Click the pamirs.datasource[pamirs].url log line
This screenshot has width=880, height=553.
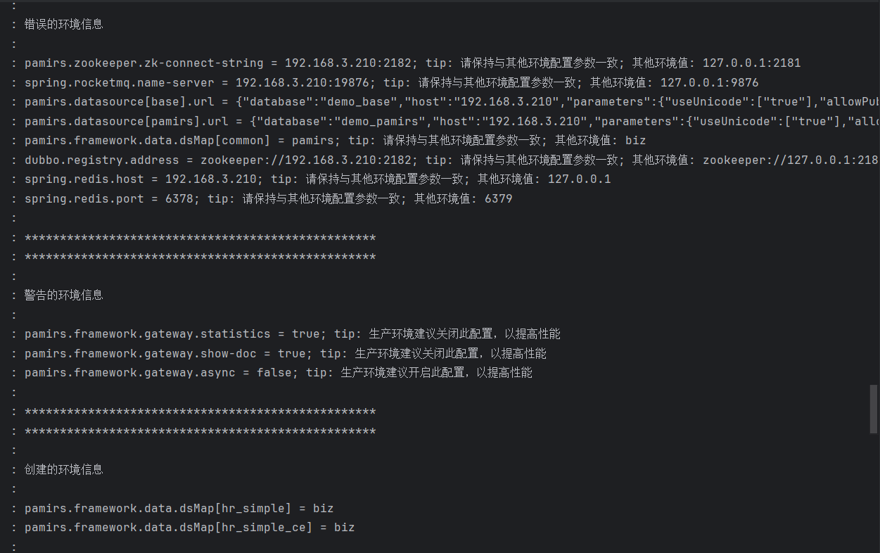[452, 122]
